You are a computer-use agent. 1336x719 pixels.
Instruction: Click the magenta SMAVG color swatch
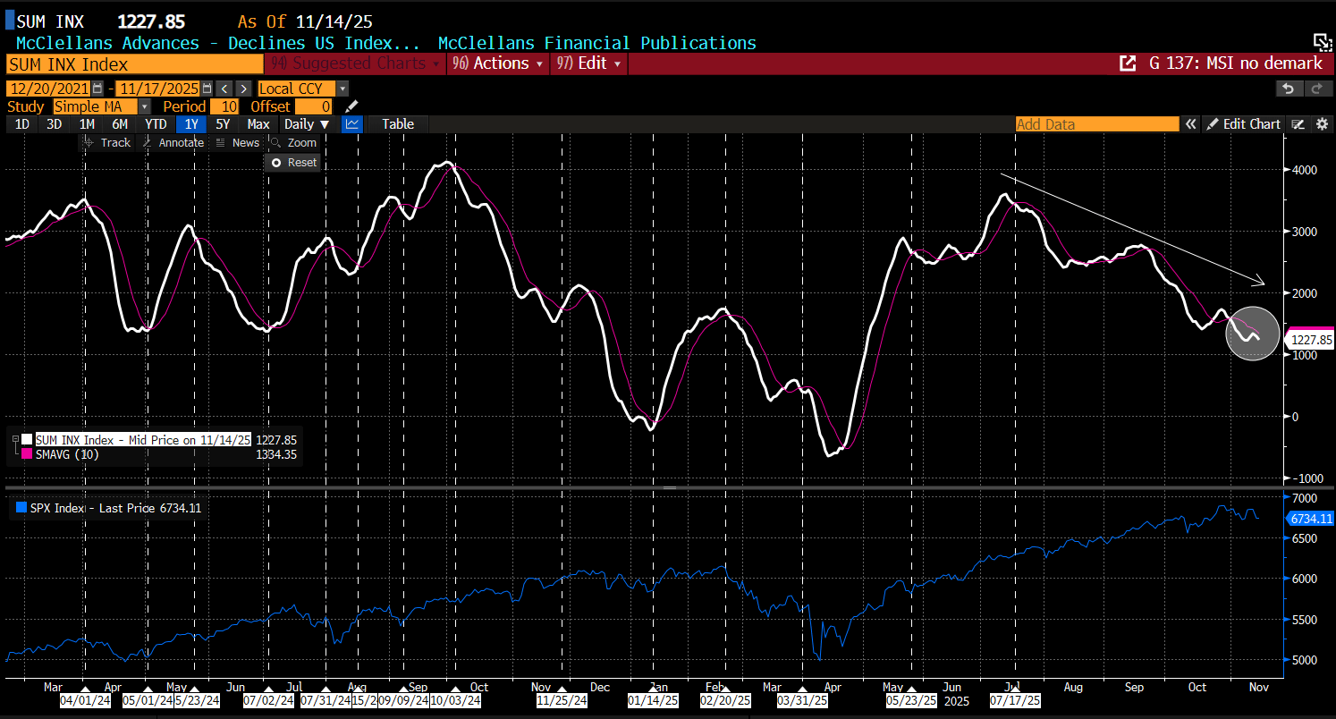tap(28, 454)
